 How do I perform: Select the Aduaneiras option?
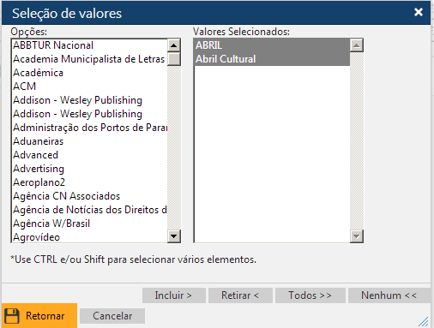pyautogui.click(x=89, y=141)
